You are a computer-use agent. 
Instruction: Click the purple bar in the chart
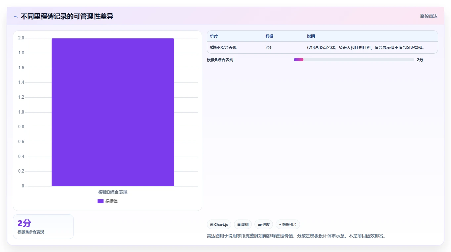point(113,112)
